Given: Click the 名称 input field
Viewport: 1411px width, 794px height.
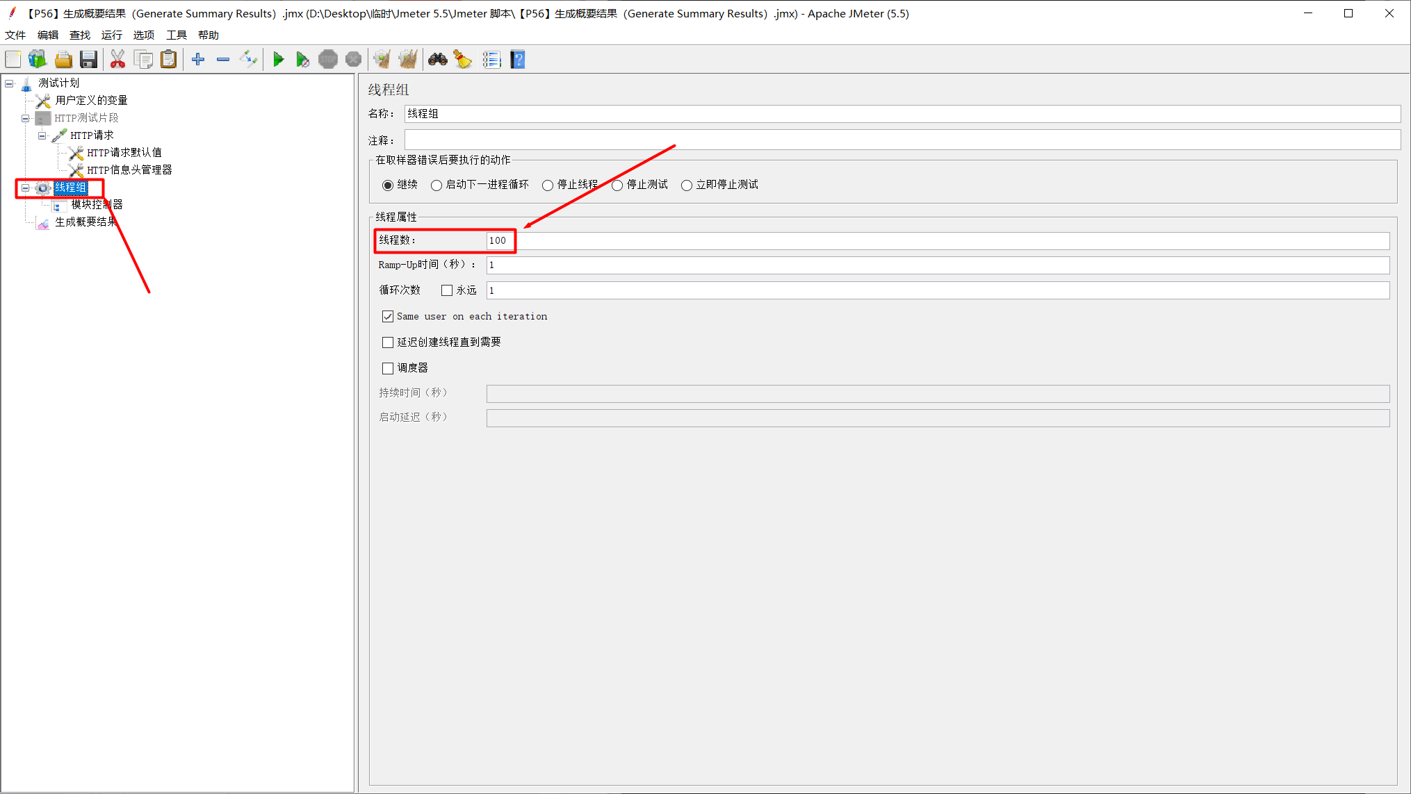Looking at the screenshot, I should (902, 114).
